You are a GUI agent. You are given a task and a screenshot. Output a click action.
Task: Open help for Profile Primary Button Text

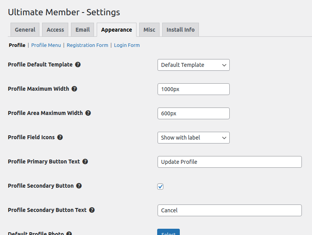(x=85, y=161)
